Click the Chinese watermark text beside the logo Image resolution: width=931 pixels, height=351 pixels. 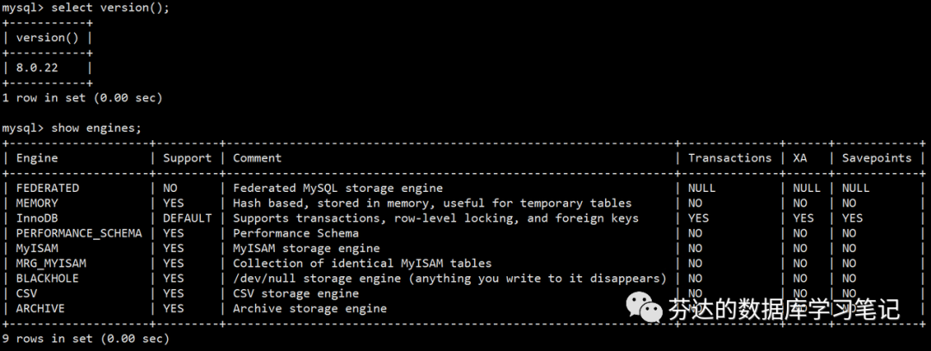[783, 310]
